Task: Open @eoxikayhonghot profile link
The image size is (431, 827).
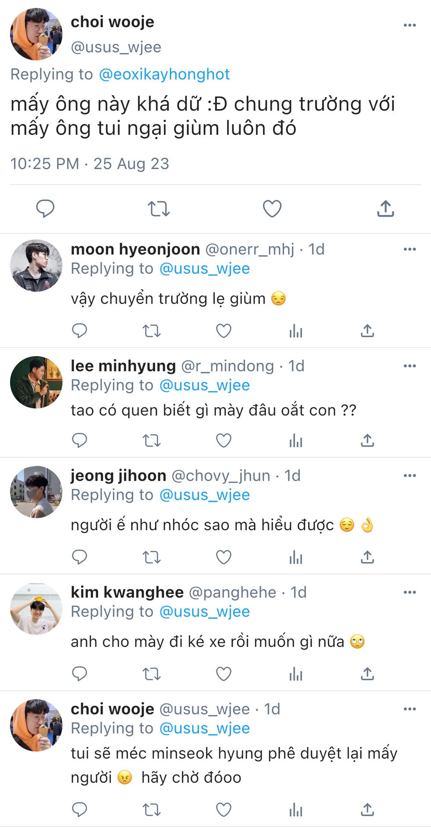Action: coord(164,74)
